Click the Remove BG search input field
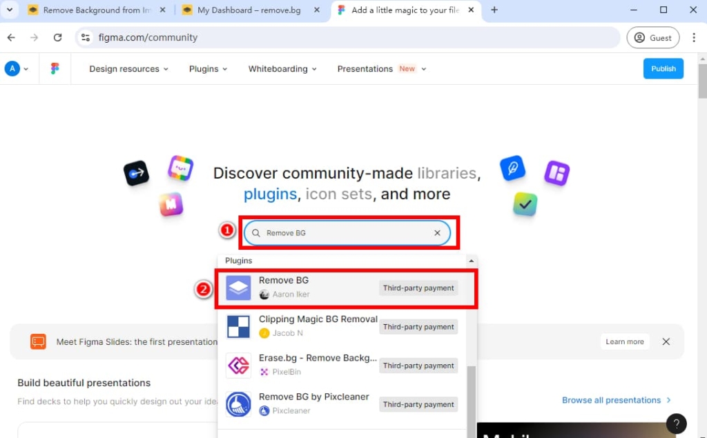707x438 pixels. (x=345, y=233)
